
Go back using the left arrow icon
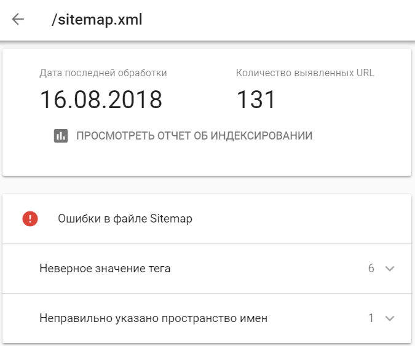[18, 19]
